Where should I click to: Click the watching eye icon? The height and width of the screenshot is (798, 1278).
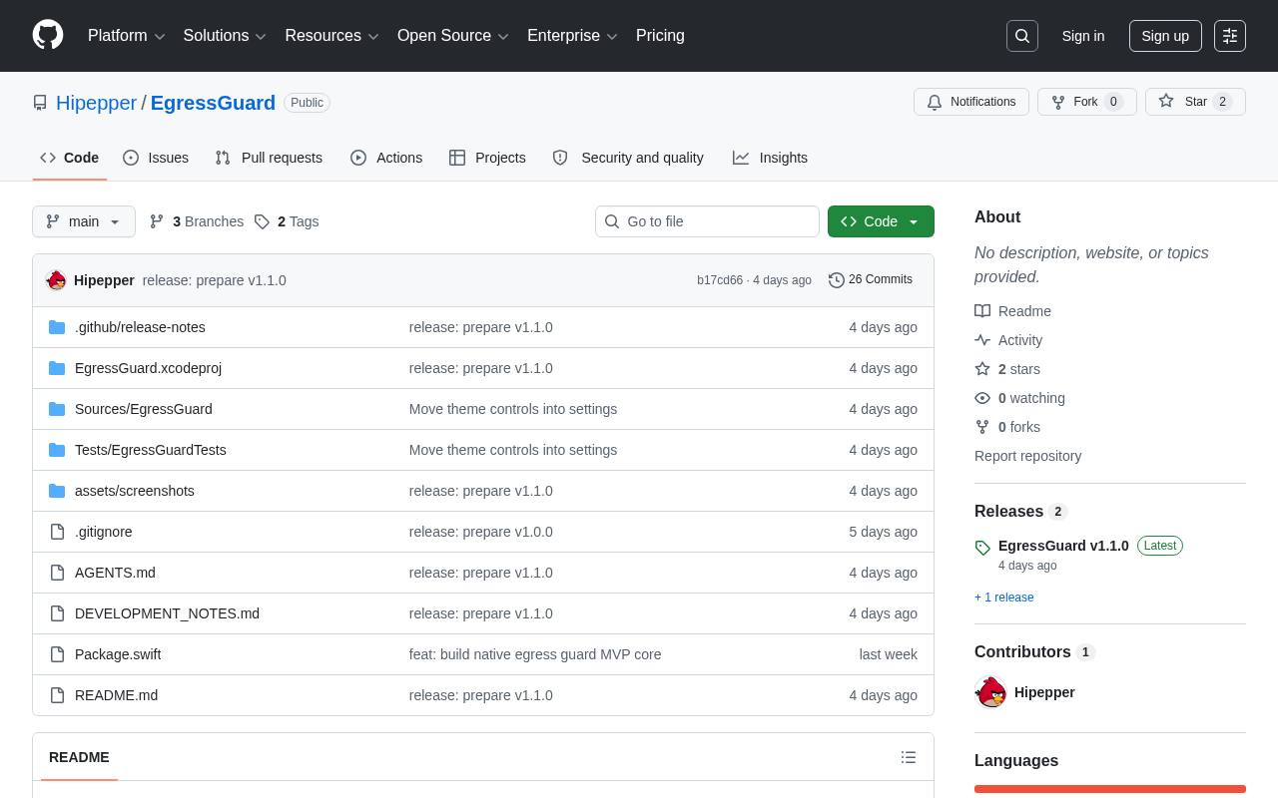click(982, 398)
